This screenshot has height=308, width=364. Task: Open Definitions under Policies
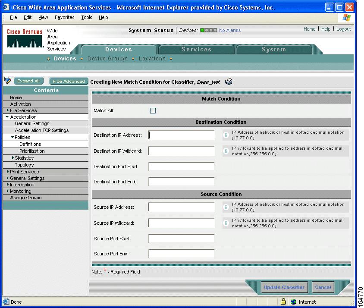click(30, 144)
